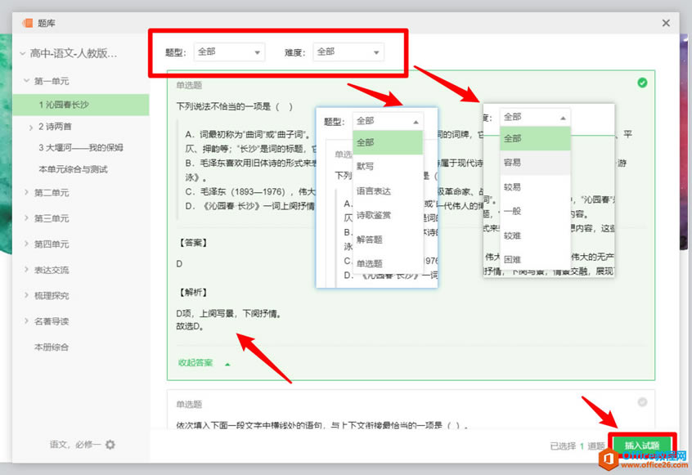The width and height of the screenshot is (692, 475).
Task: Expand the 第二单元 unit
Action: [x=26, y=192]
